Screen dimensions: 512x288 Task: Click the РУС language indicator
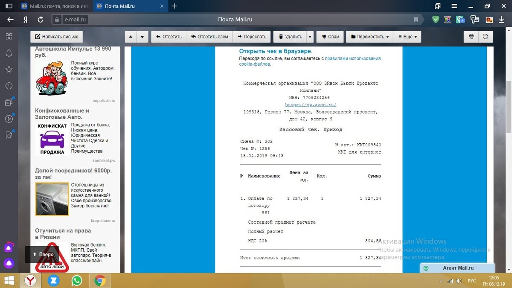[472, 281]
